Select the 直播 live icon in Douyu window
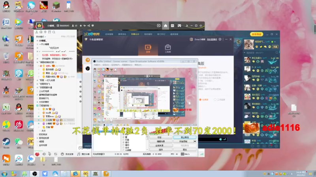Screen dimensions: 316x177 [148, 48]
